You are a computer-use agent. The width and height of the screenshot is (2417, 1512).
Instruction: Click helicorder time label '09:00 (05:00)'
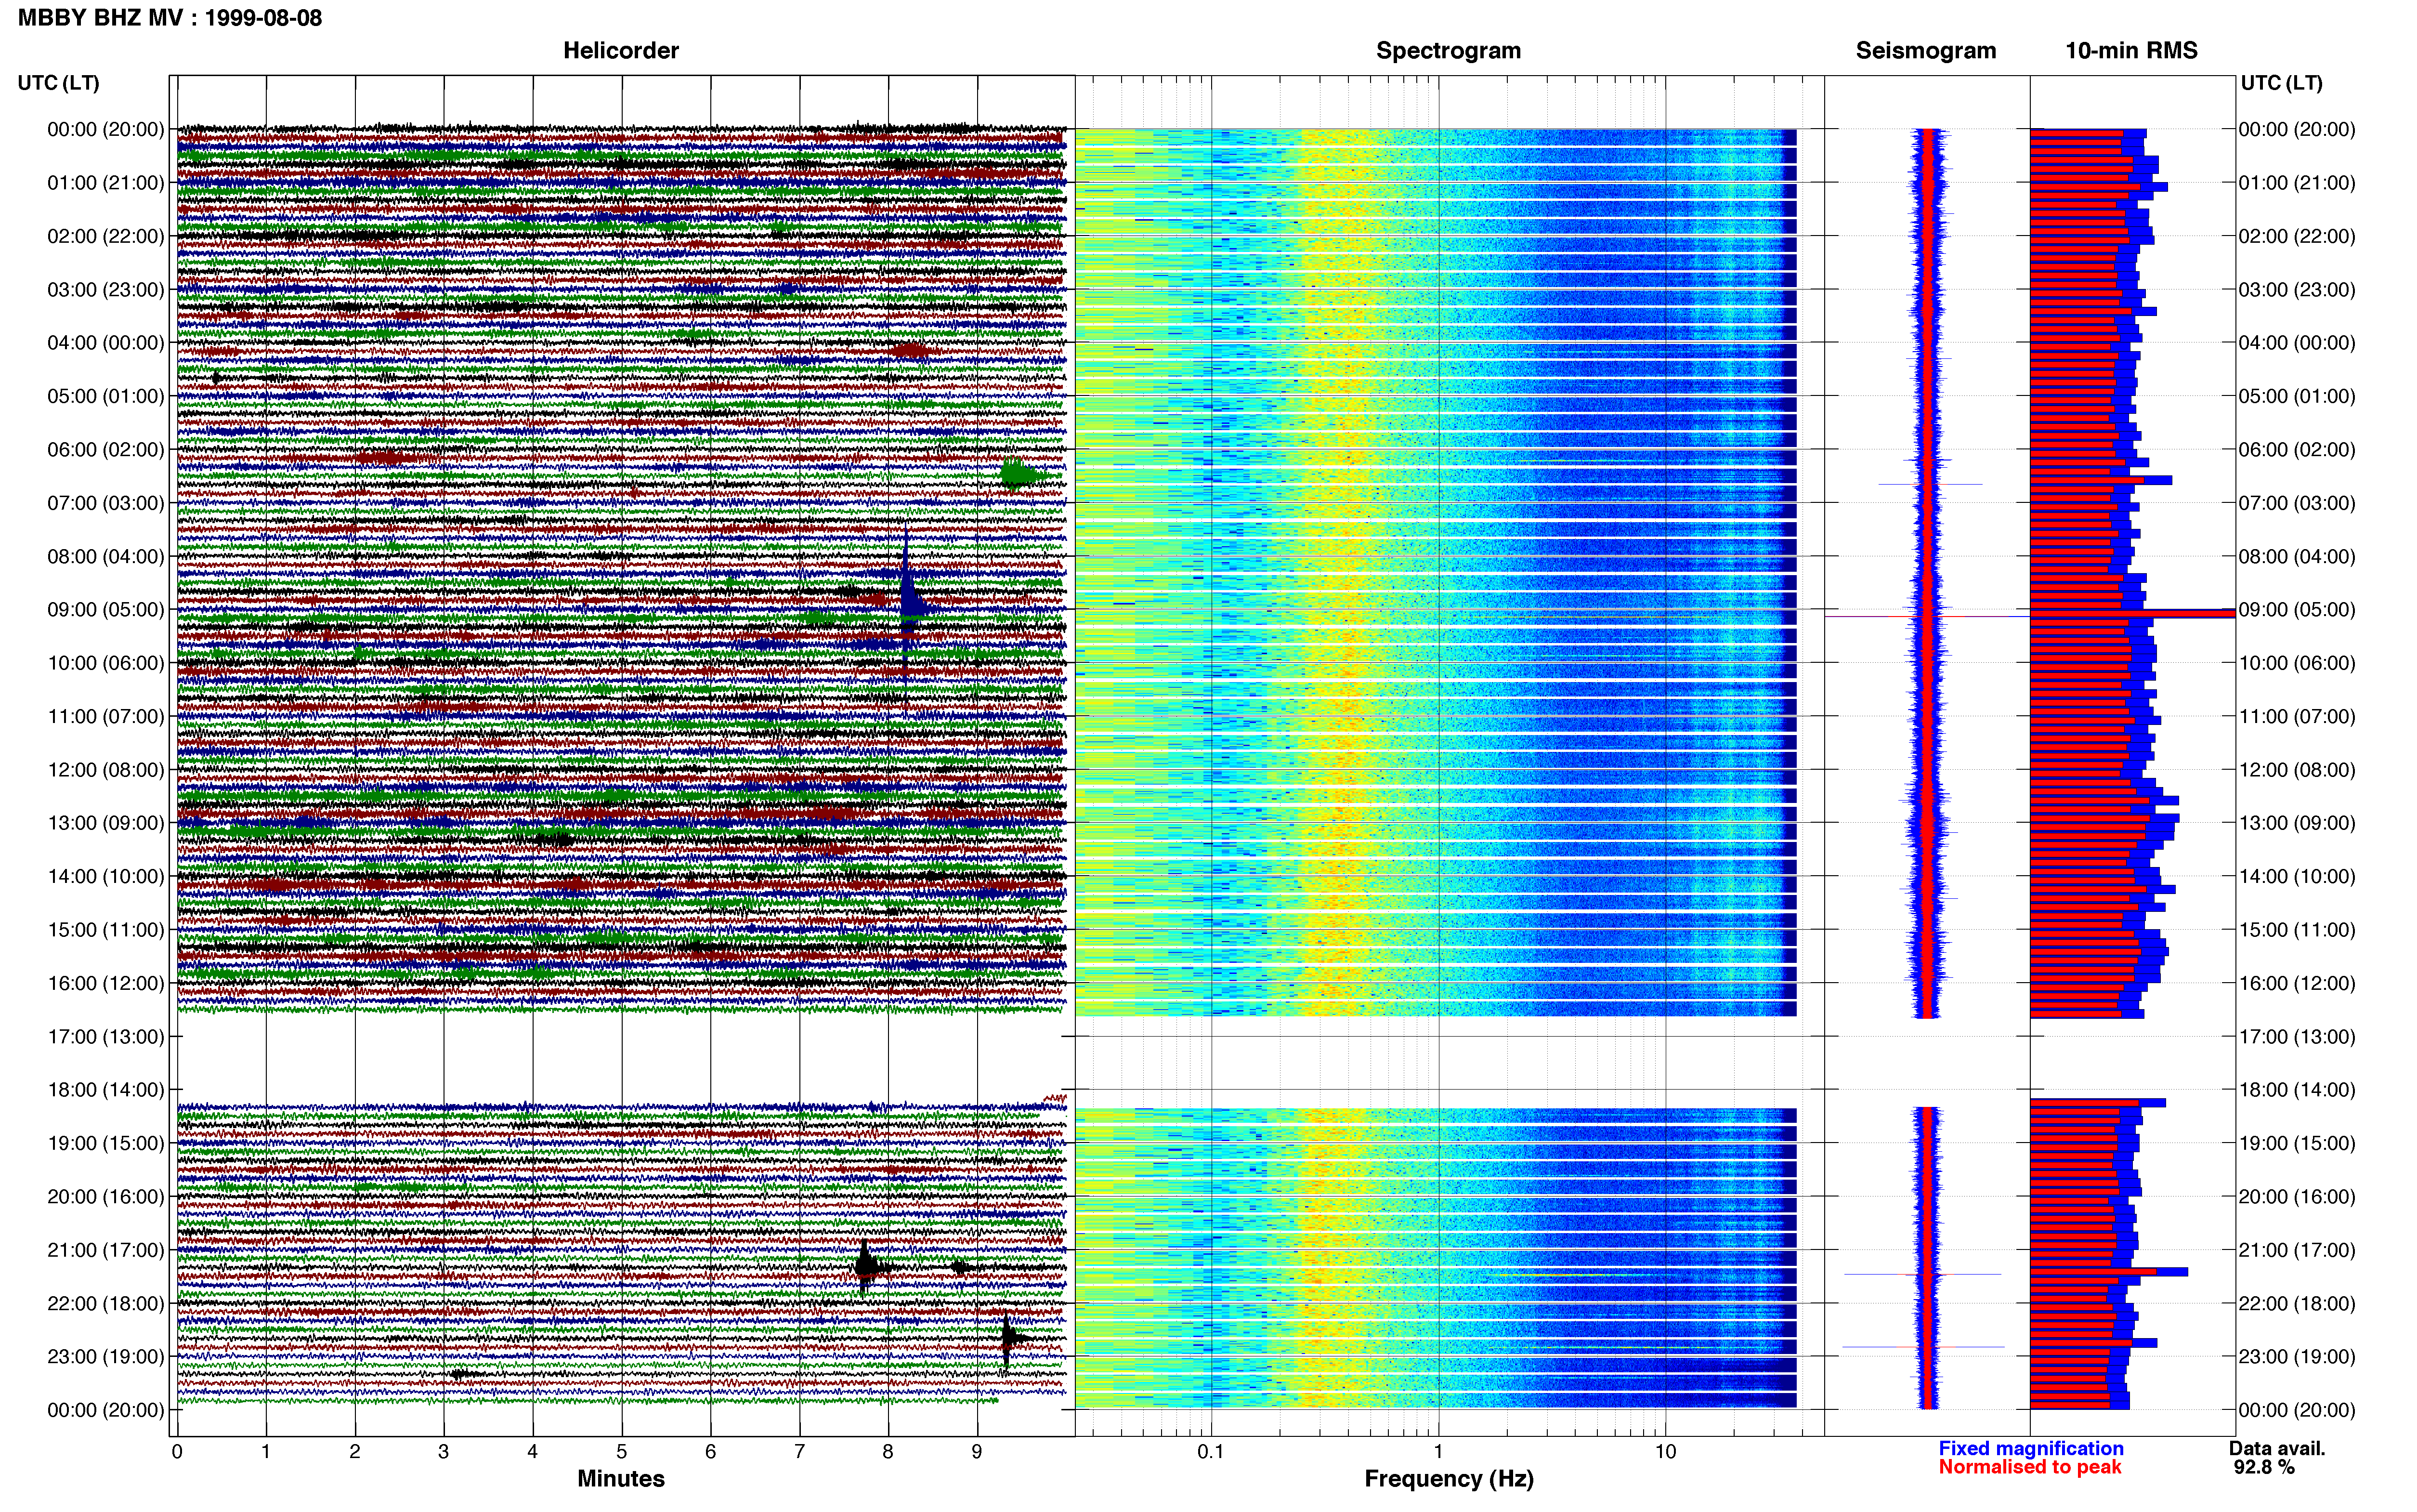pos(106,610)
